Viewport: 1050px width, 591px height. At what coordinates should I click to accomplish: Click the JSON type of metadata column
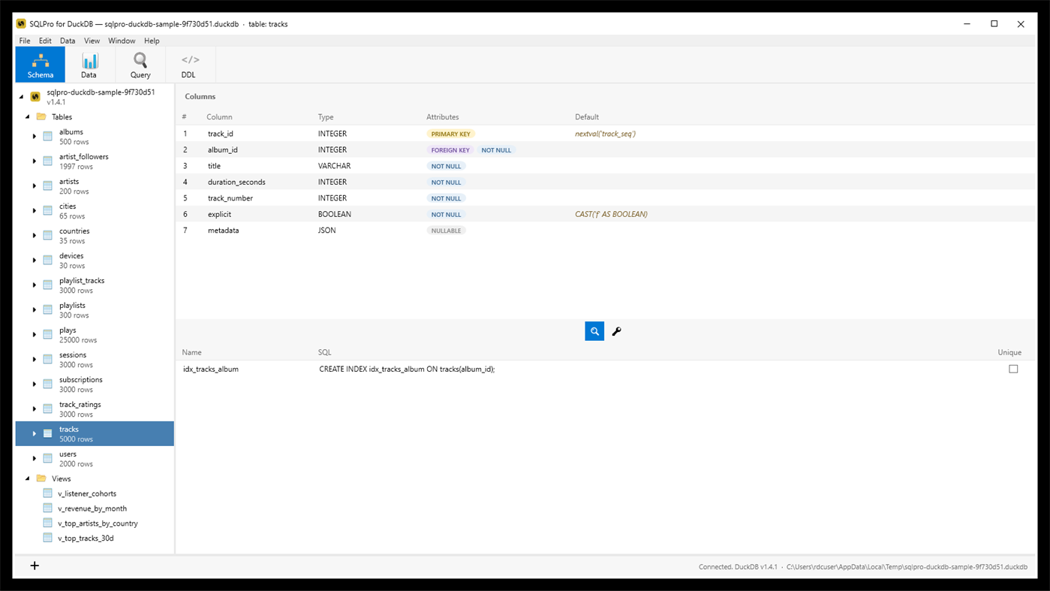pos(327,231)
